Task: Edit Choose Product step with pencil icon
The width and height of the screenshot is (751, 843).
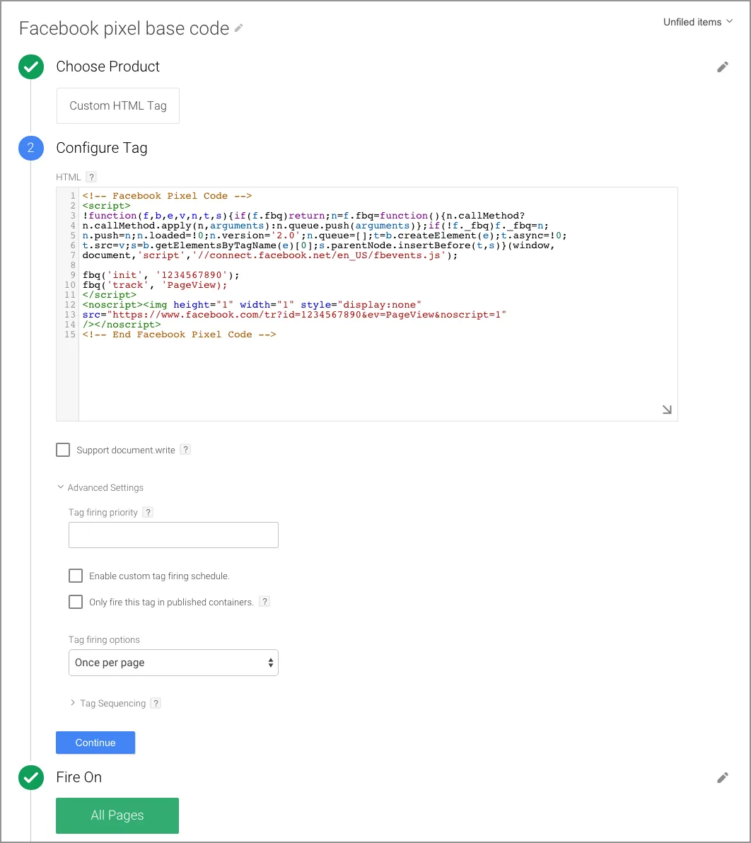Action: click(x=723, y=66)
